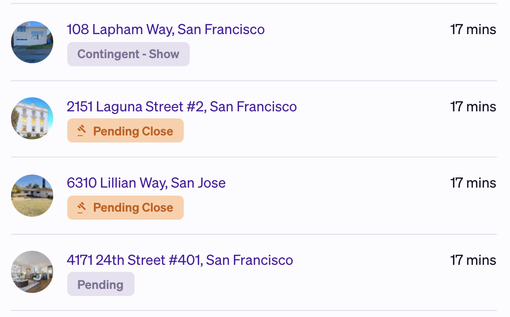Open the 2151 Laguna Street building photo
510x317 pixels.
[32, 118]
